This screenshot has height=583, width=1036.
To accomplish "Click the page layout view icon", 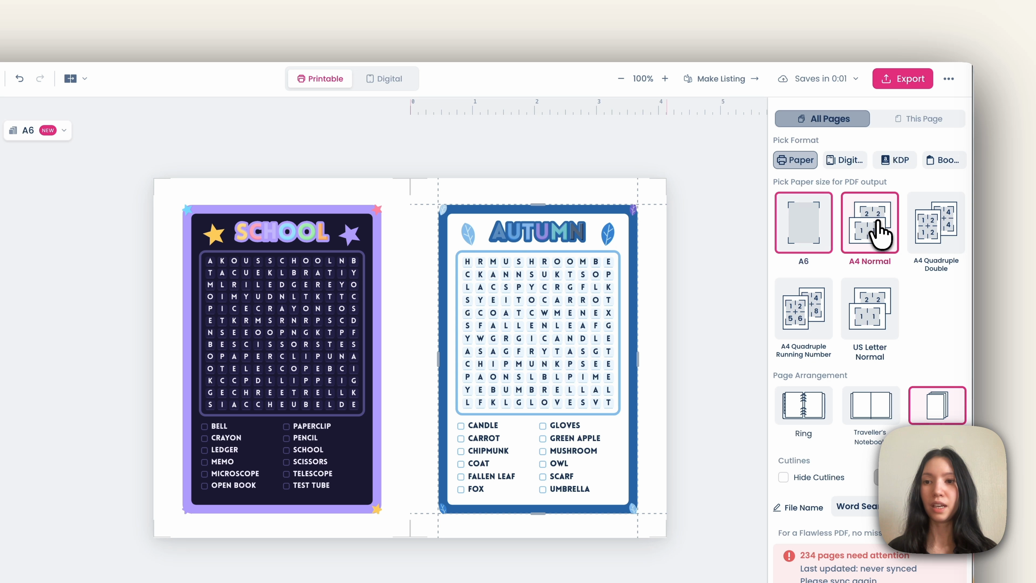I will (x=70, y=79).
